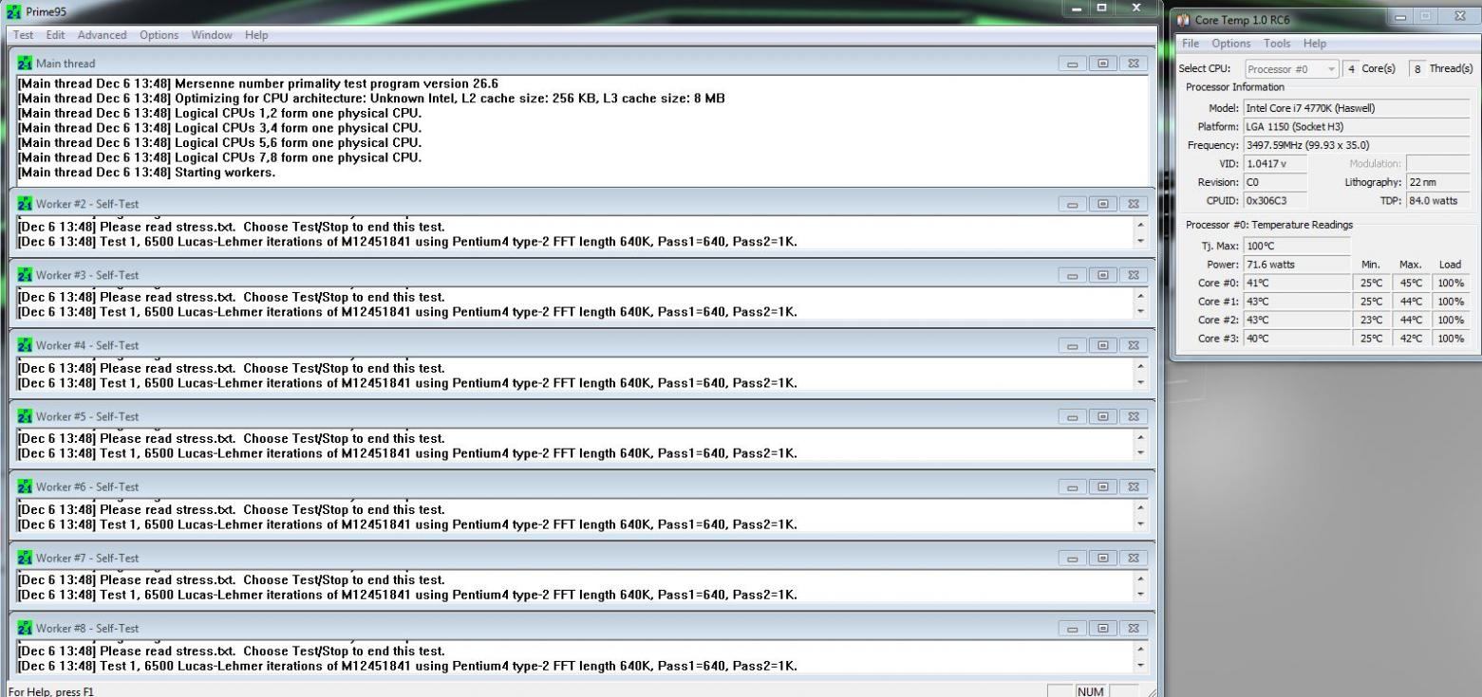Image resolution: width=1482 pixels, height=697 pixels.
Task: Click Core #0 maximum temperature 45°C
Action: [1412, 284]
